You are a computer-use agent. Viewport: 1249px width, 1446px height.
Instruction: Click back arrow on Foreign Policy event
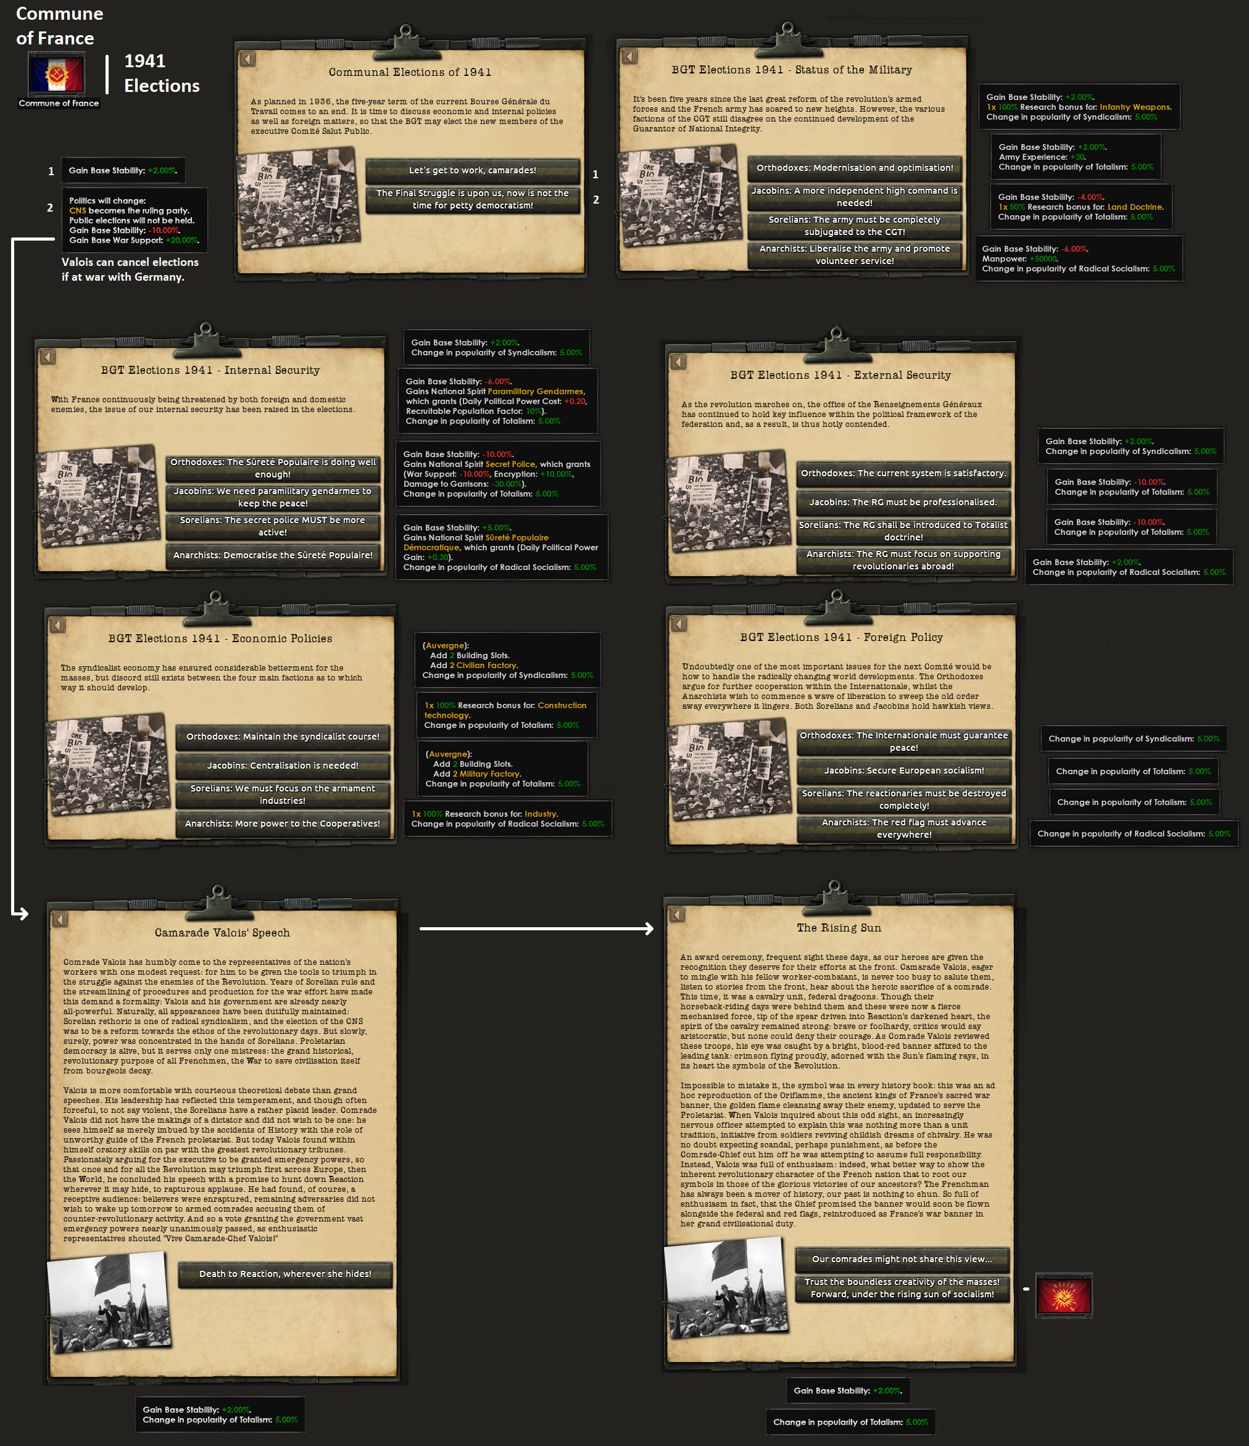coord(679,624)
